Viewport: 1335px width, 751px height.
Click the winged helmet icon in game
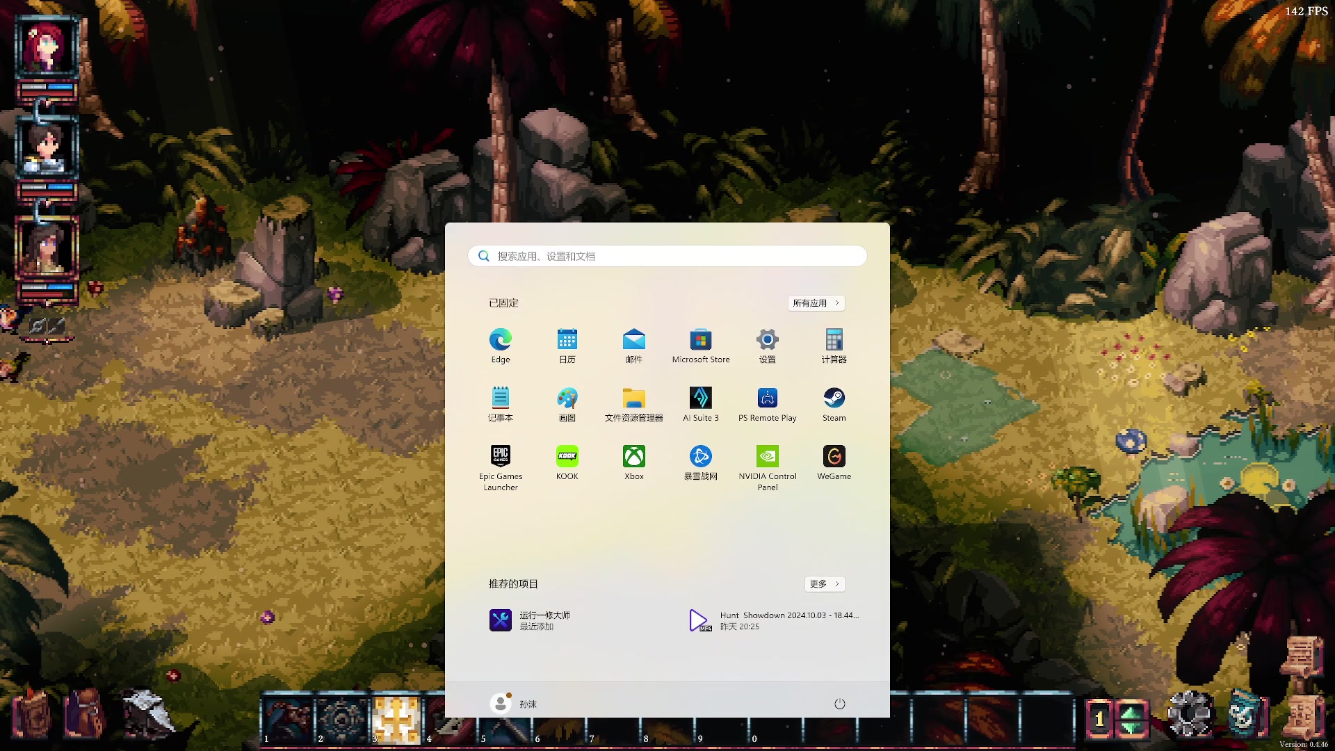[147, 713]
